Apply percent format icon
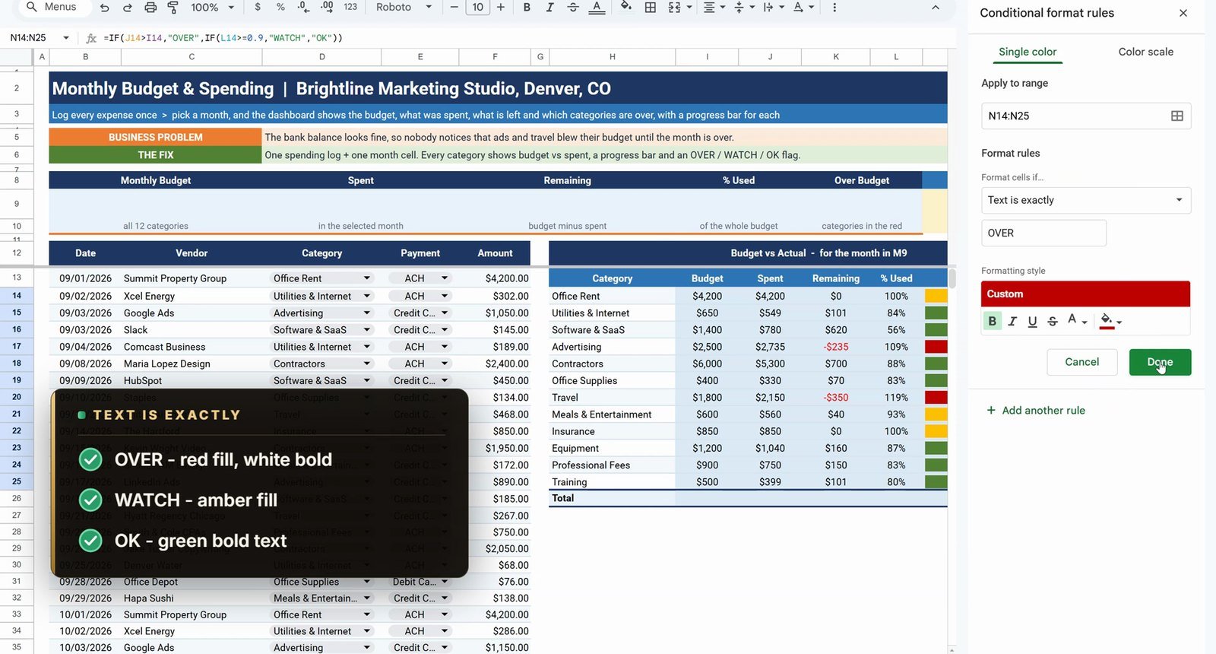The height and width of the screenshot is (654, 1216). coord(280,7)
